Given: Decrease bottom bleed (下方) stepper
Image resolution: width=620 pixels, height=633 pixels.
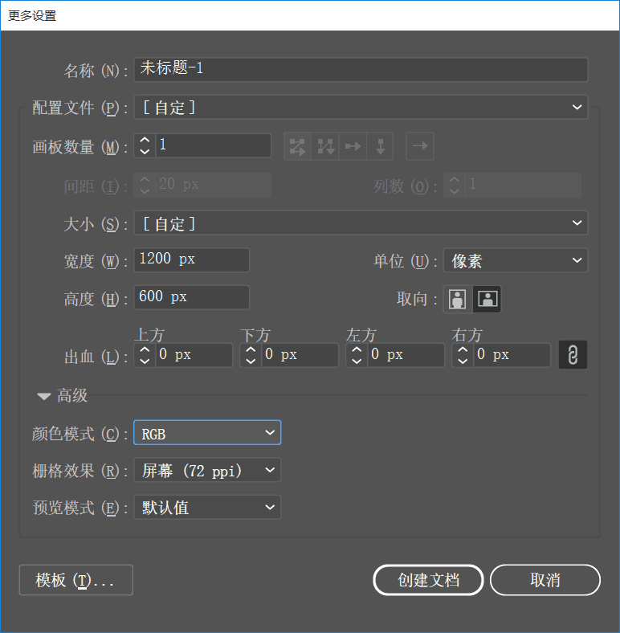Looking at the screenshot, I should [251, 361].
